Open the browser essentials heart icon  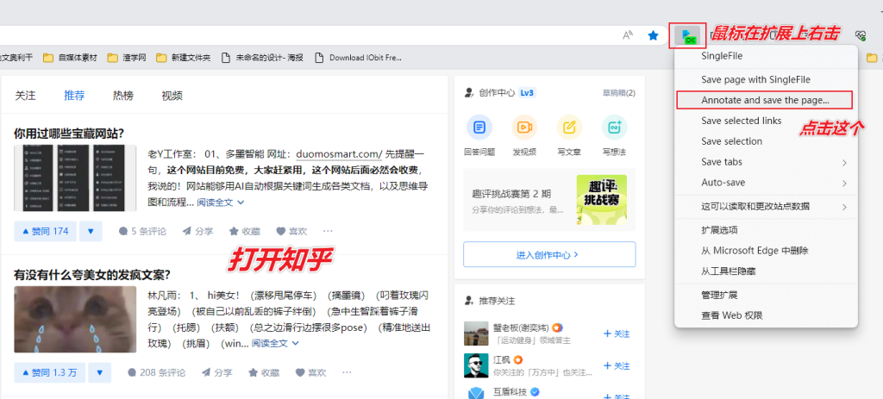(x=860, y=35)
